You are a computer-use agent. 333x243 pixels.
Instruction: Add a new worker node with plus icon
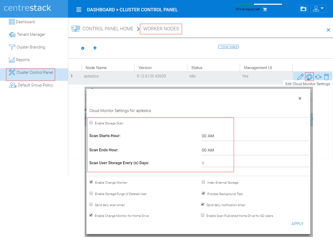click(x=95, y=48)
